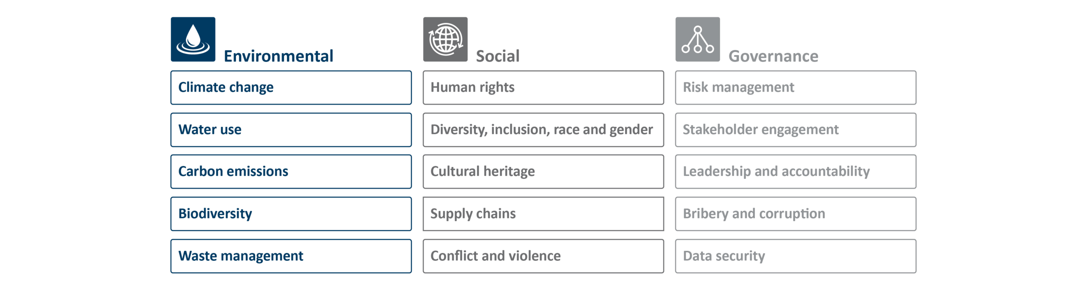
Task: Choose the Conflict and violence box
Action: tap(543, 256)
